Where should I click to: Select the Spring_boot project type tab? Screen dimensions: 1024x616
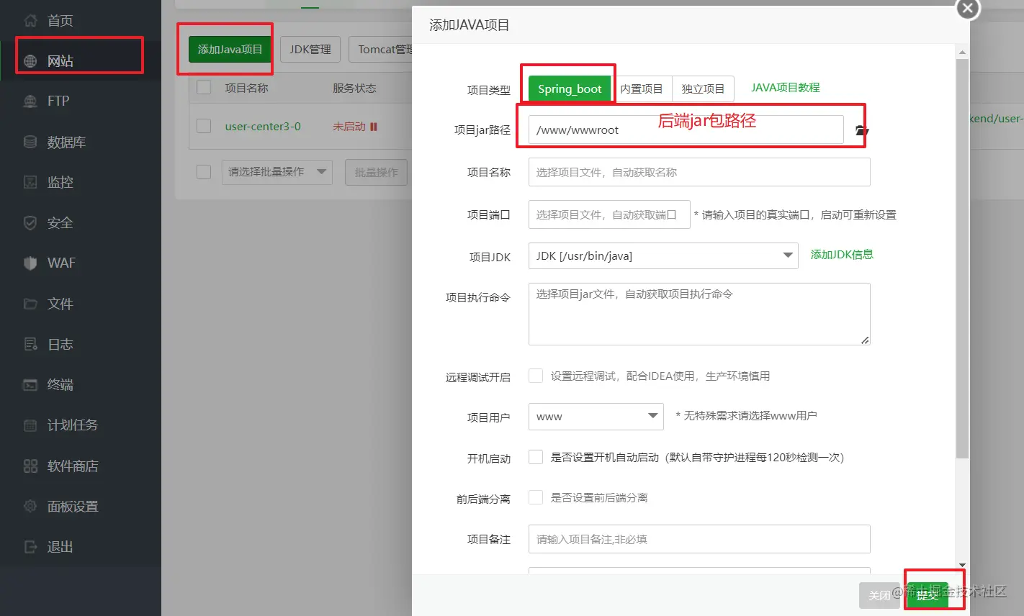570,89
